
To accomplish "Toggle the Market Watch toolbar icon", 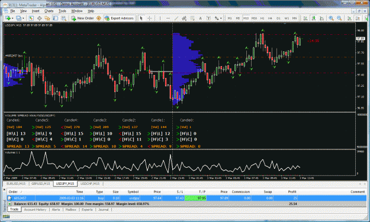I will pyautogui.click(x=31, y=18).
